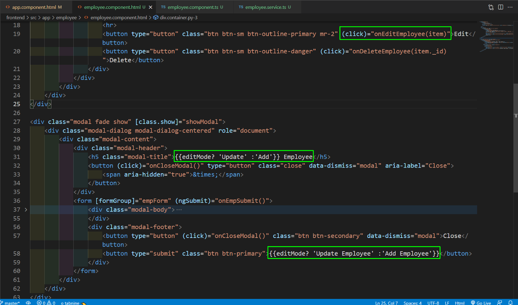The width and height of the screenshot is (518, 305).
Task: Change file encoding UTF-8
Action: pos(433,302)
